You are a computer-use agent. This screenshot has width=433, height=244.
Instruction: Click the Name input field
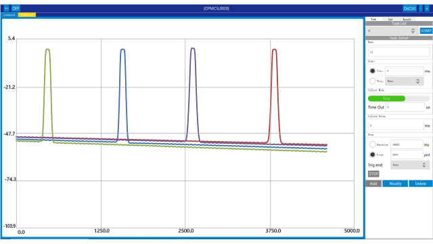398,52
